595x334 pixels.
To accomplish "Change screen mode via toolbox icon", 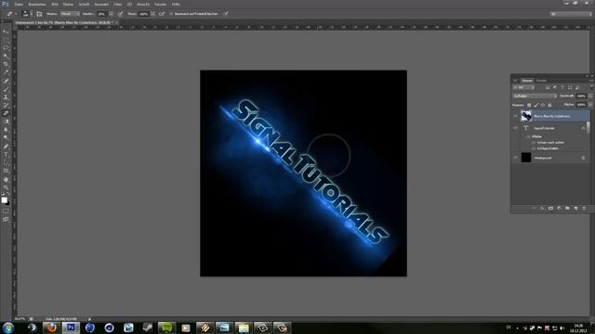I will click(6, 219).
